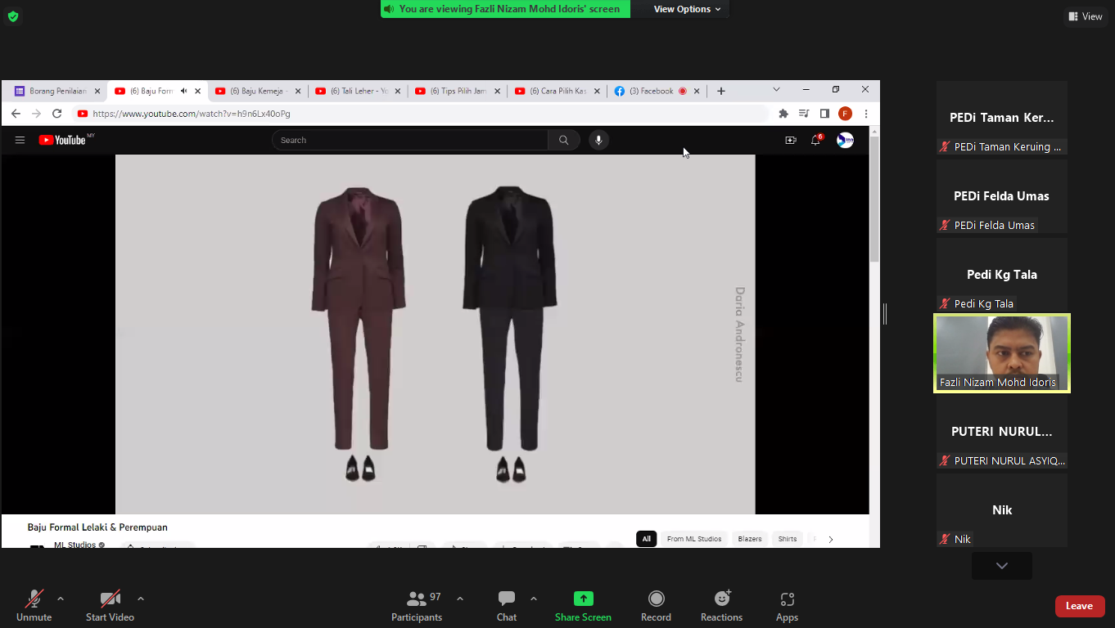Click the green encryption shield icon
Screen dimensions: 1115x628
(12, 16)
